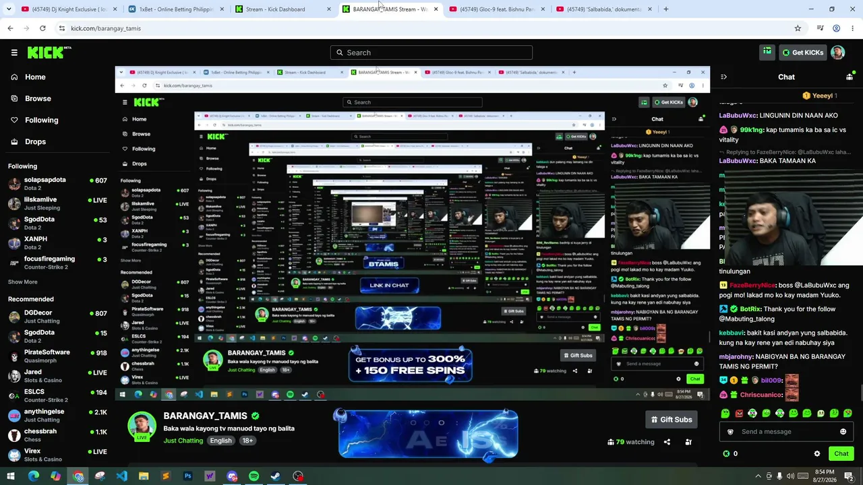
Task: Open solapspadota channel in Following list
Action: click(x=57, y=183)
